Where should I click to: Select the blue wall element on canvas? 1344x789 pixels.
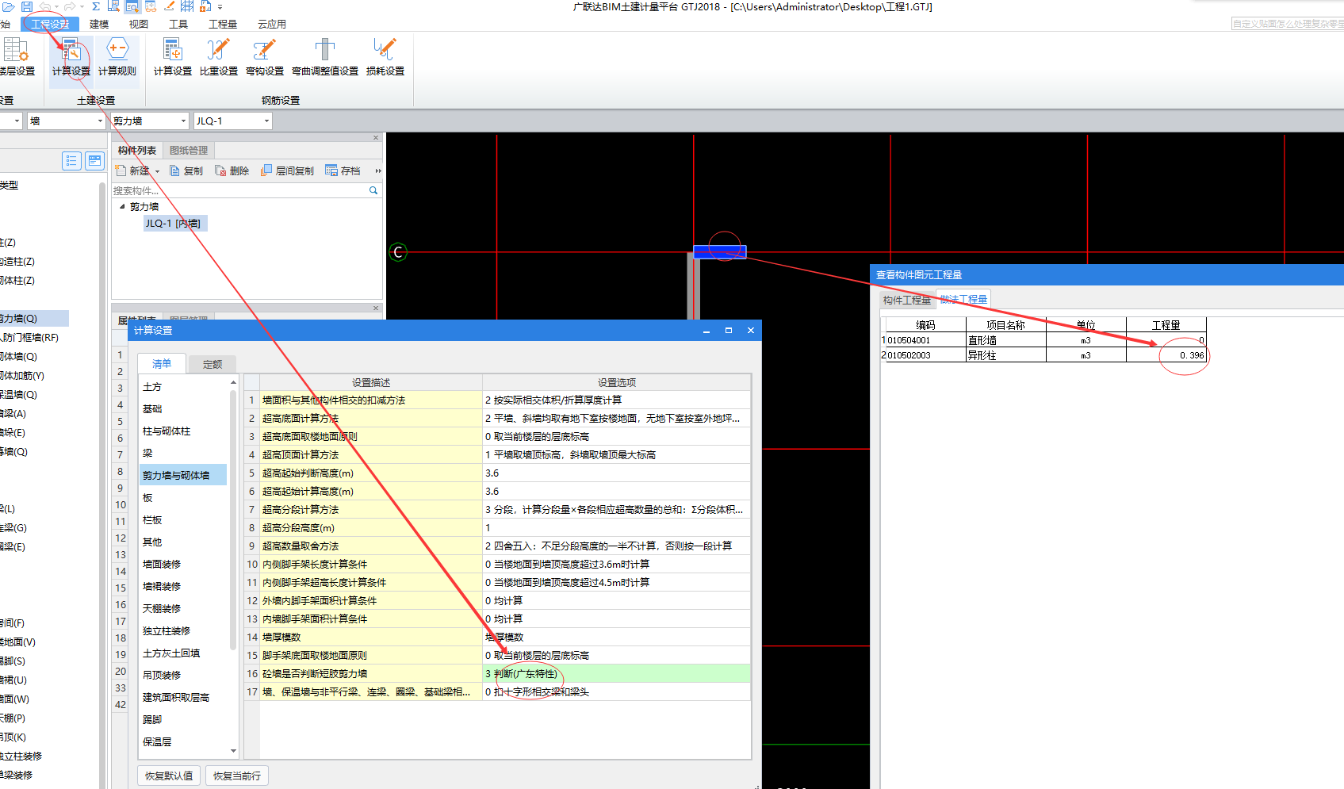pyautogui.click(x=720, y=252)
